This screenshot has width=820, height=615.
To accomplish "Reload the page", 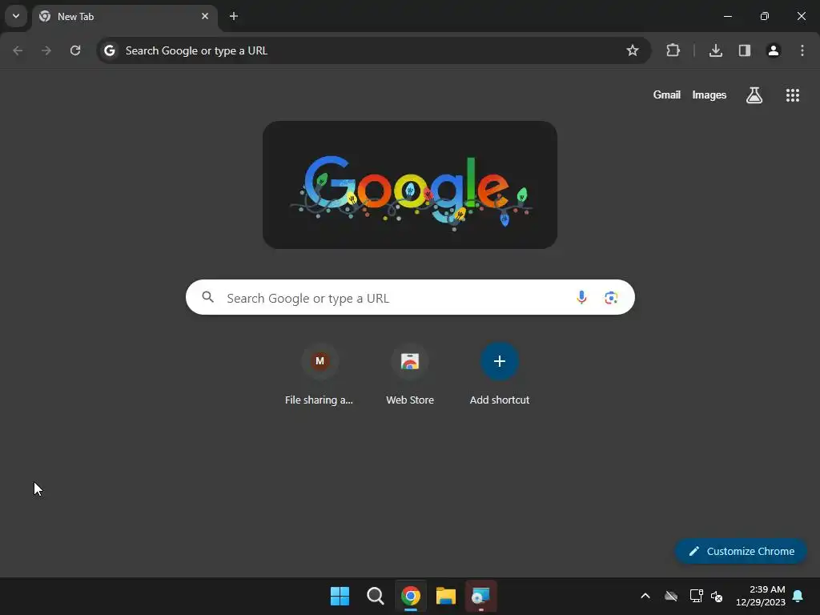I will [x=75, y=50].
